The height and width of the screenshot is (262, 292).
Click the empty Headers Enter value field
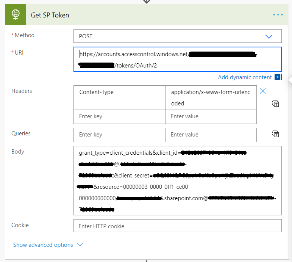(211, 116)
